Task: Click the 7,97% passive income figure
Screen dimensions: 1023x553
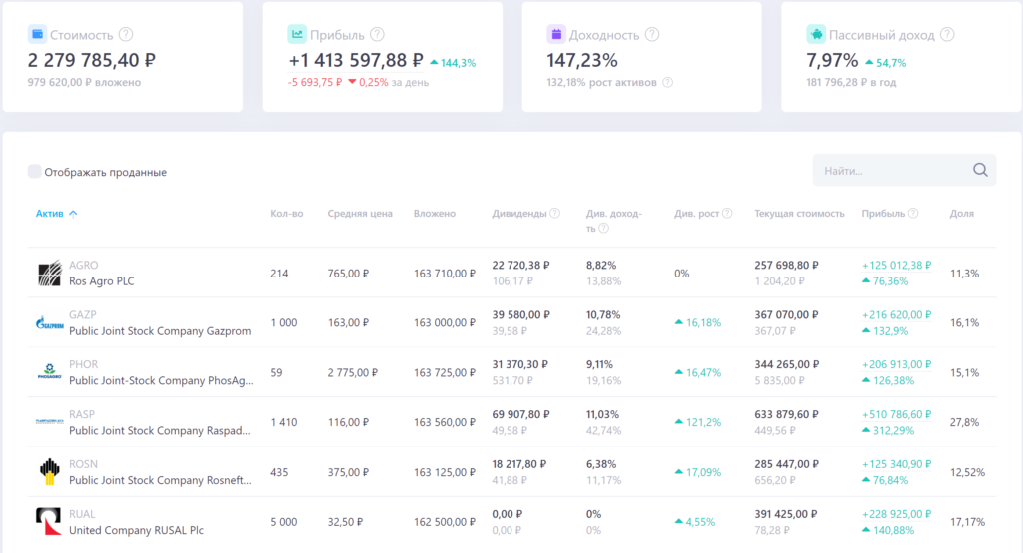Action: pyautogui.click(x=832, y=61)
